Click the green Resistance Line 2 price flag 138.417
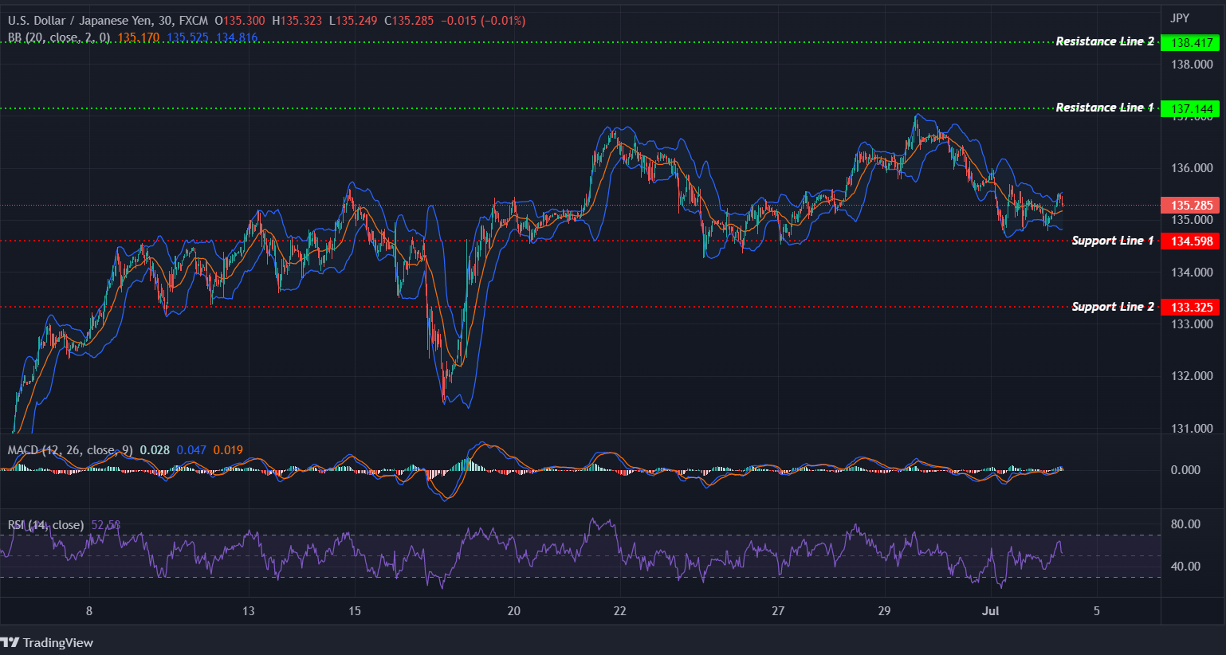 [1190, 42]
